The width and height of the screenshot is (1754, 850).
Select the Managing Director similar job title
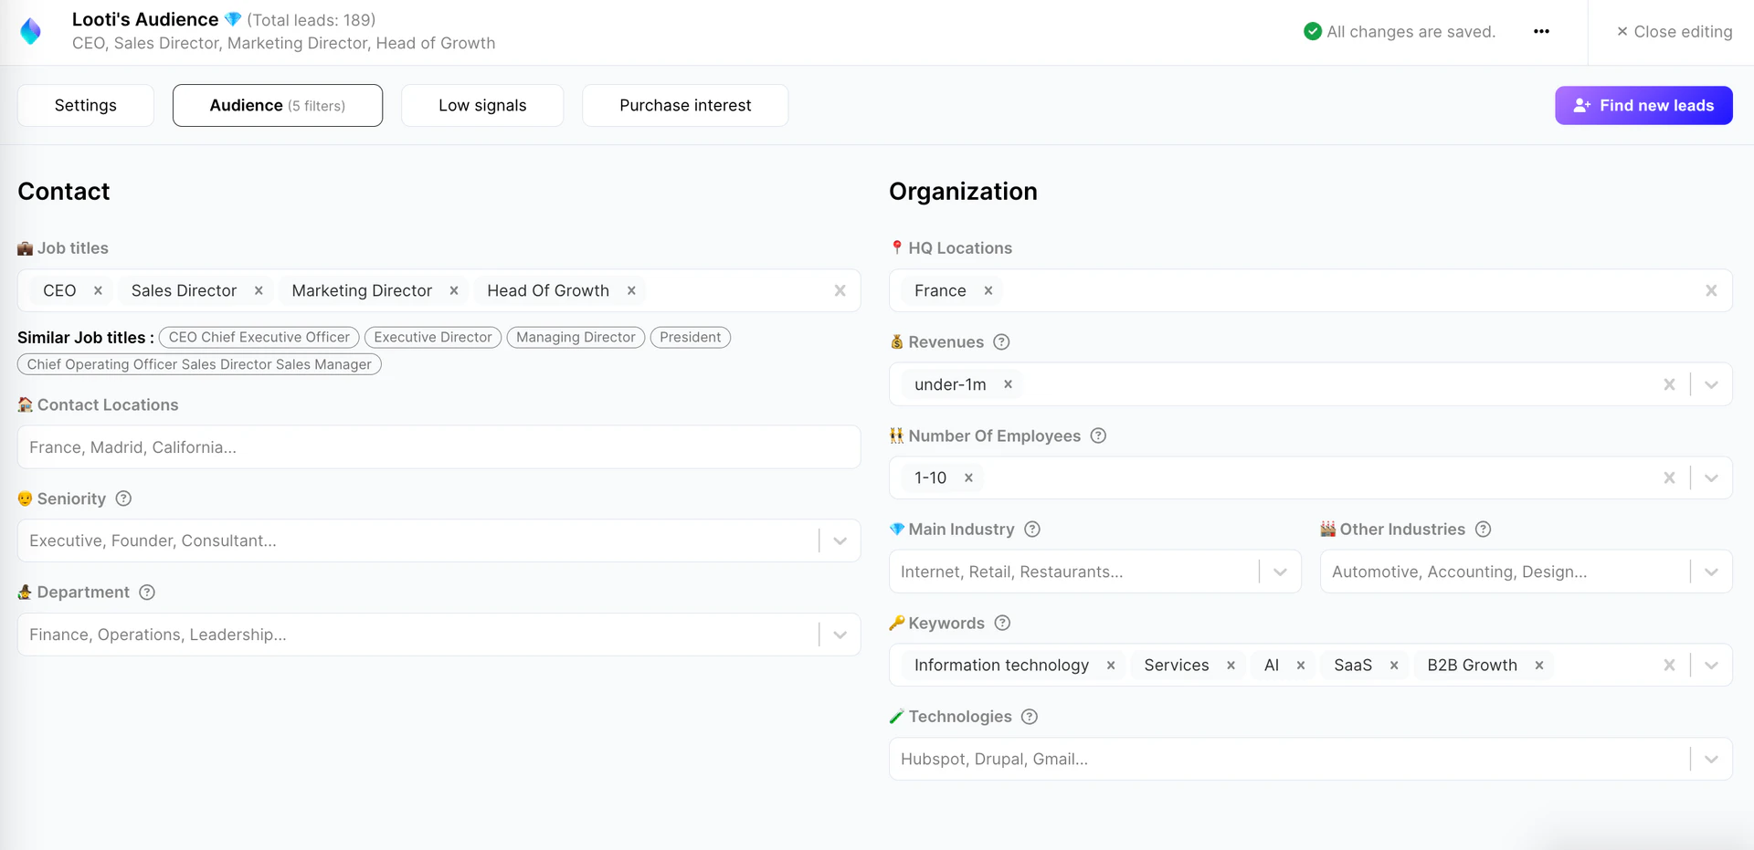(576, 337)
